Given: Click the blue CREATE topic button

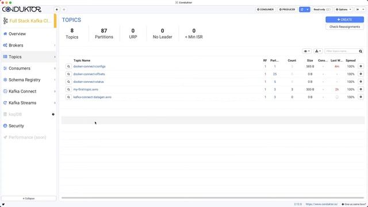Looking at the screenshot, I should (344, 20).
